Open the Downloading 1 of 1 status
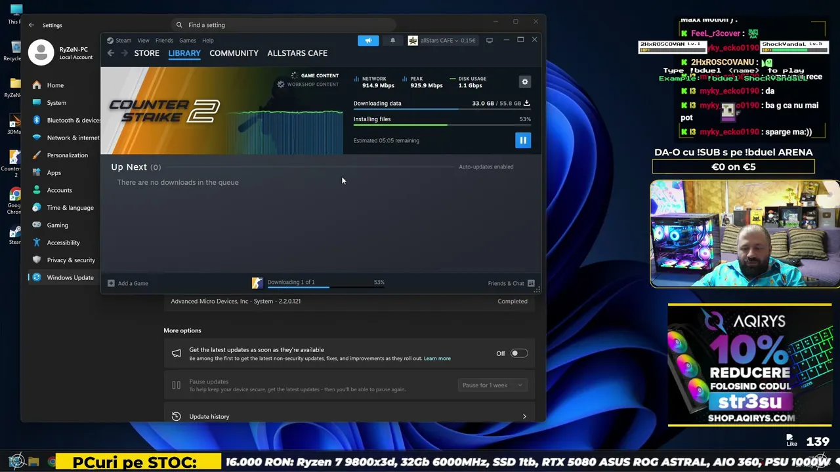This screenshot has height=472, width=840. pyautogui.click(x=291, y=283)
